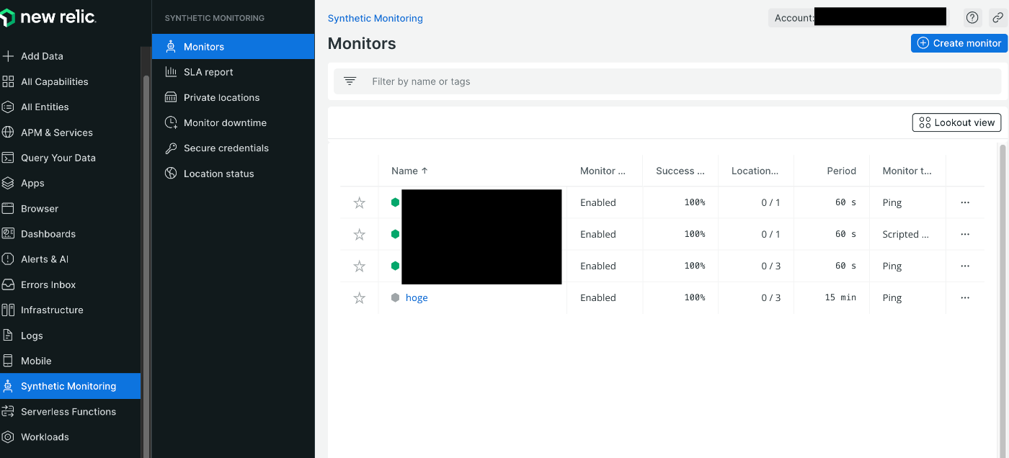Click the Mobile device icon
The image size is (1009, 458).
(8, 361)
